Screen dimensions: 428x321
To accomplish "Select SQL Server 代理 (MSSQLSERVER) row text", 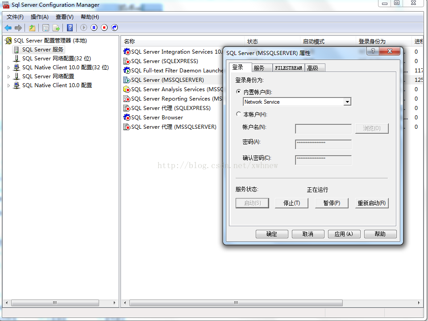I will 174,127.
